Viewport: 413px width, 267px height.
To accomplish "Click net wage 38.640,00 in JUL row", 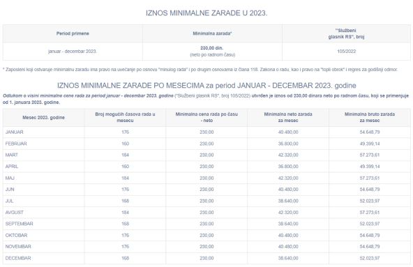I will tap(288, 201).
